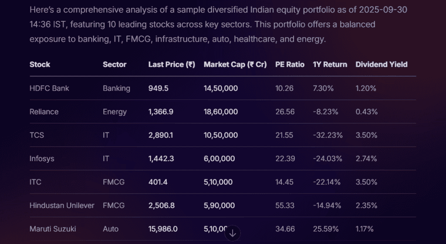Select the Maruti Suzuki stock name
Viewport: 446px width, 244px height.
pyautogui.click(x=53, y=229)
